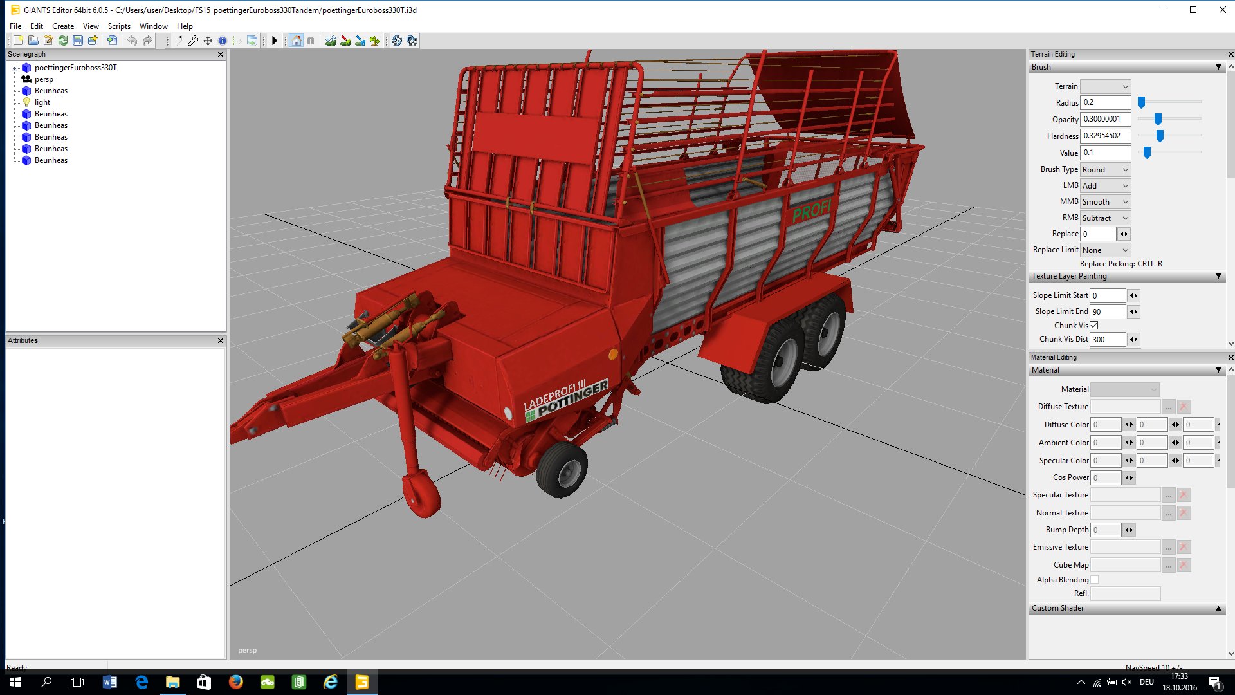Click the wrench tool icon
This screenshot has width=1235, height=695.
[x=193, y=41]
